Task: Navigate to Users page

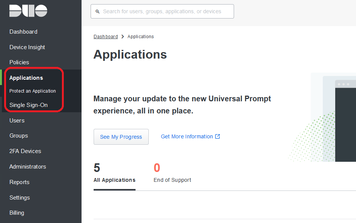Action: pyautogui.click(x=17, y=121)
